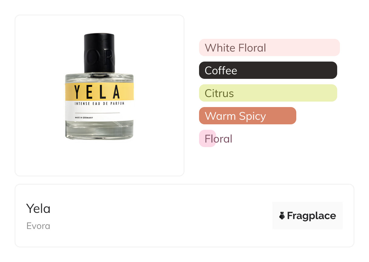Click the clear glass base of the bottle
Screen dimensions: 369x262
pyautogui.click(x=99, y=131)
